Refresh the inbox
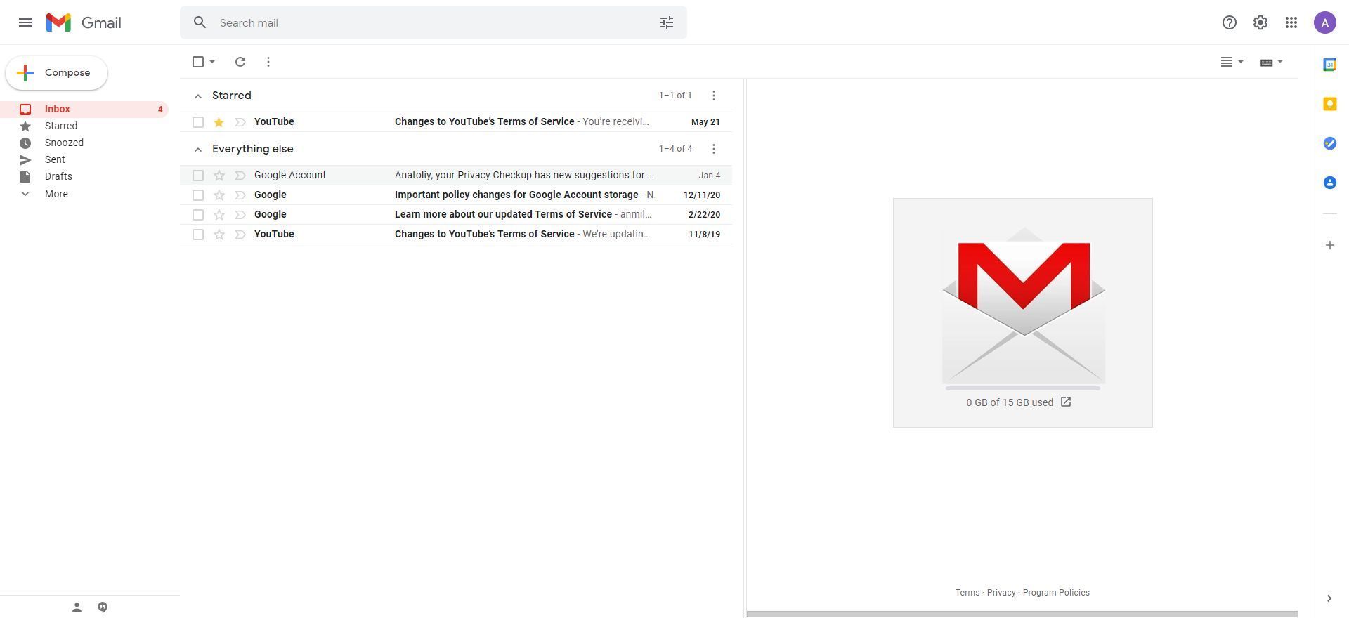1349x618 pixels. coord(240,62)
